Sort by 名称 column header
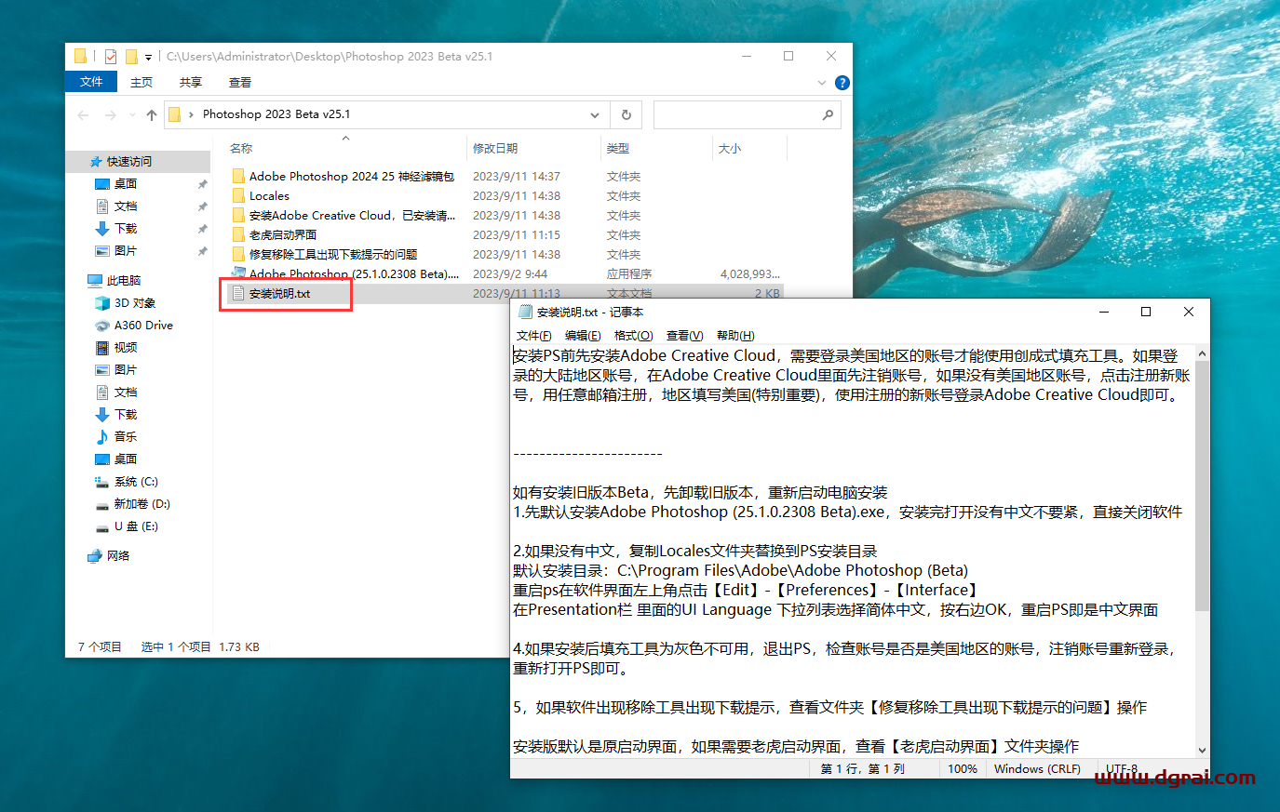The width and height of the screenshot is (1280, 812). click(241, 148)
